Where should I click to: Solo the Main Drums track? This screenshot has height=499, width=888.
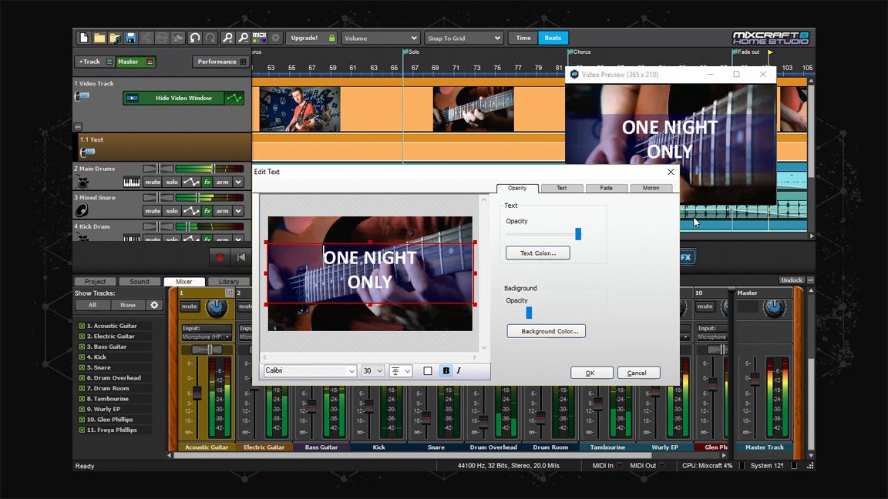point(172,182)
